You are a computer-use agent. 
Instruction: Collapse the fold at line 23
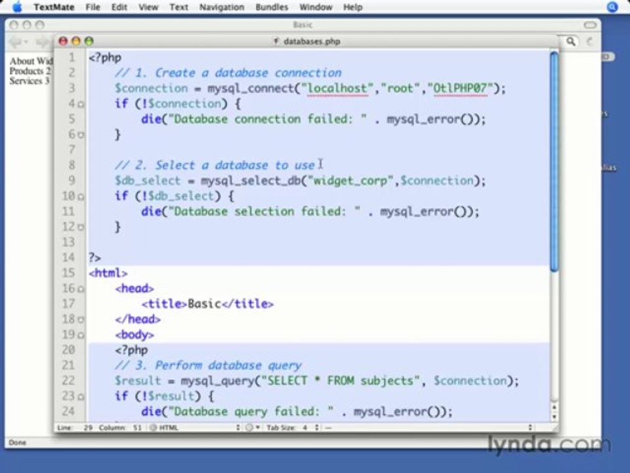(81, 397)
